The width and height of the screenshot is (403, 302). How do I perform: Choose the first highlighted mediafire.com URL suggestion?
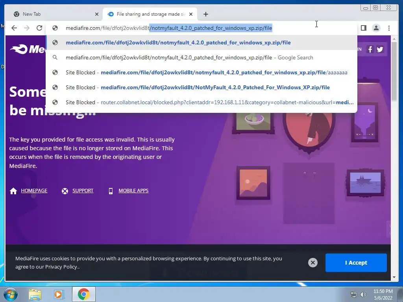pos(201,42)
